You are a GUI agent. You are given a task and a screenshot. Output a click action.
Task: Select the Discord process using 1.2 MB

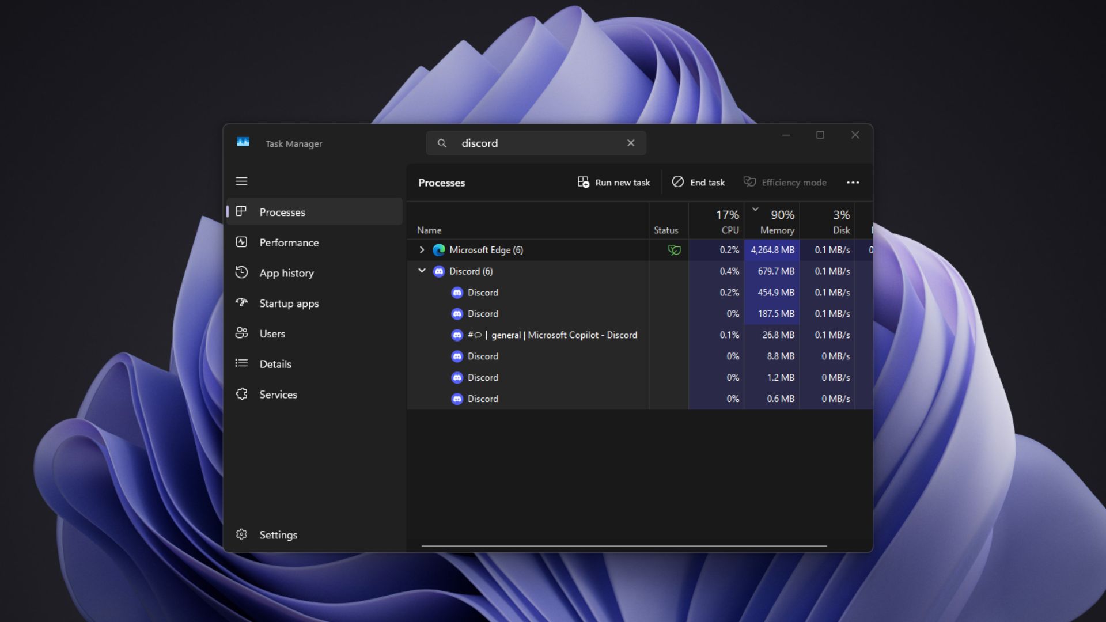[639, 378]
